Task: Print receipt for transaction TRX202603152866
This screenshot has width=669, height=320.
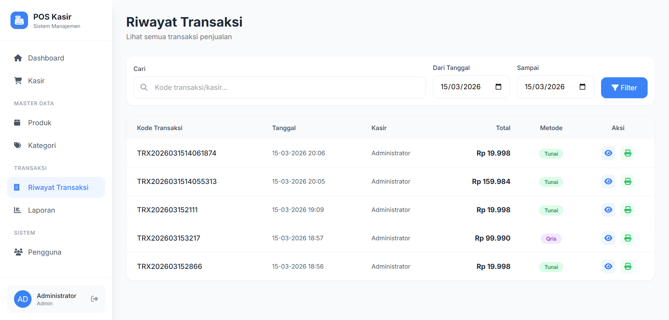Action: click(628, 266)
